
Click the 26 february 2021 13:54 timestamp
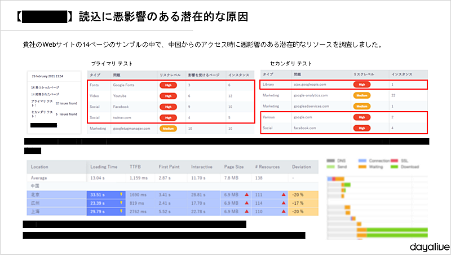coord(47,76)
